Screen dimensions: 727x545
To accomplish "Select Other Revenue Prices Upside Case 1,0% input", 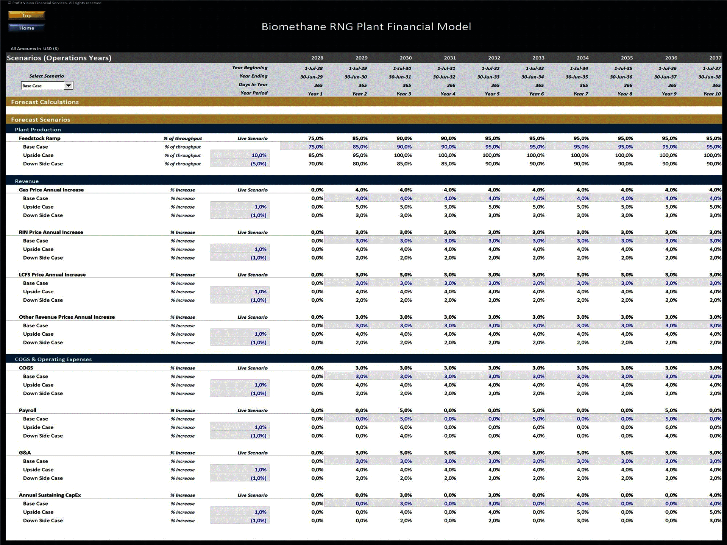I will pos(240,334).
